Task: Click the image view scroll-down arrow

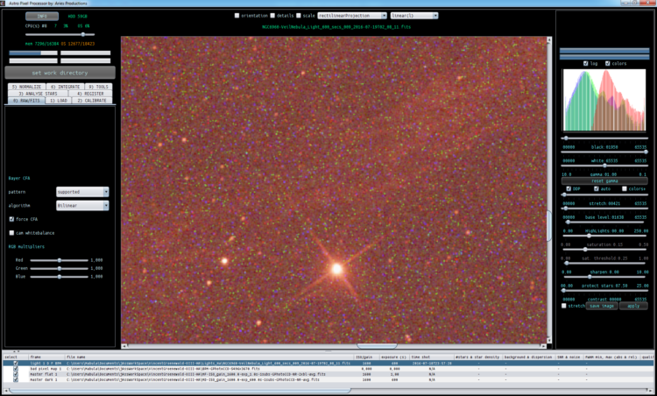Action: pyautogui.click(x=549, y=341)
